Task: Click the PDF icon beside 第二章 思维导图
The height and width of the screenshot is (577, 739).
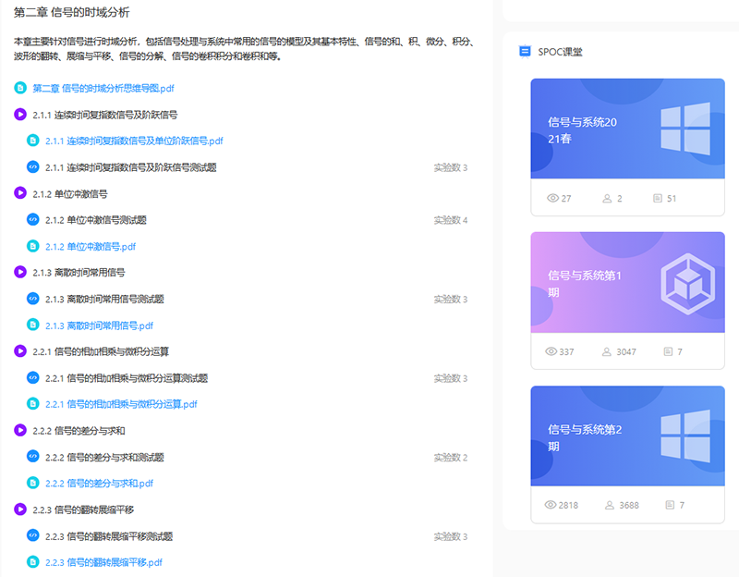Action: [x=20, y=89]
